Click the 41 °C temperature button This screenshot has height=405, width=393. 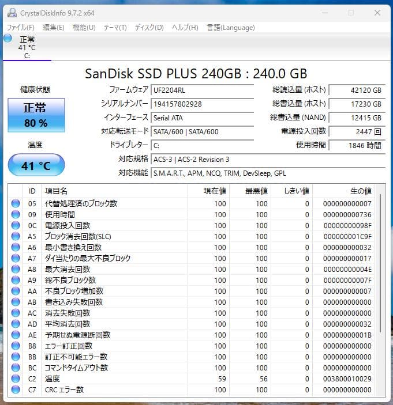[36, 165]
